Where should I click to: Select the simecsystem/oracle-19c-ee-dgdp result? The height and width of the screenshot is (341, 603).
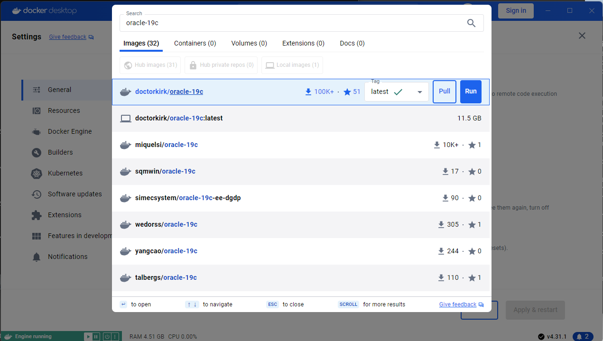(302, 198)
